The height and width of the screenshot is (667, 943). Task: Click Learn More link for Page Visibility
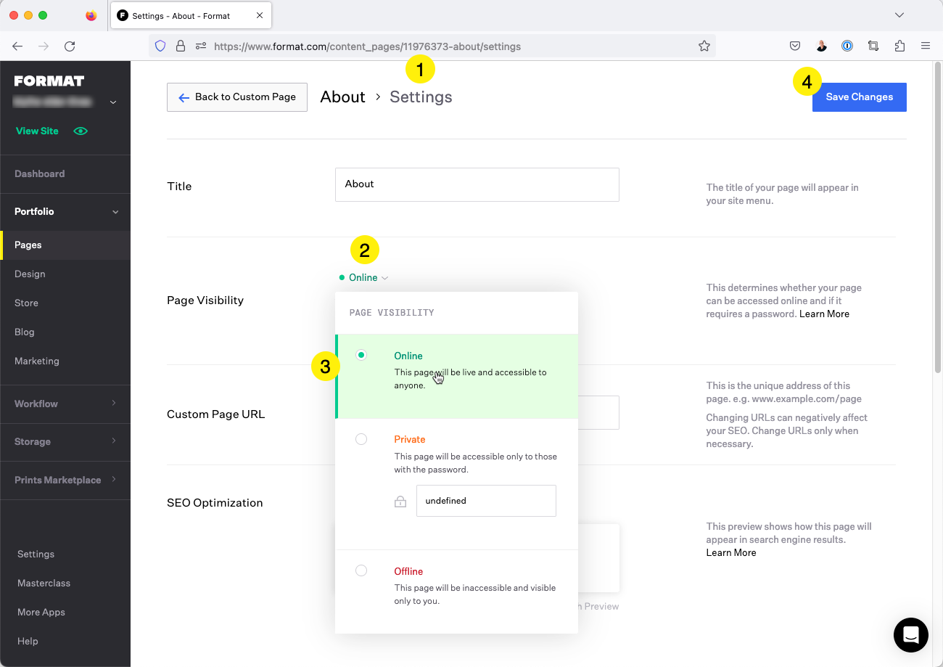[824, 314]
